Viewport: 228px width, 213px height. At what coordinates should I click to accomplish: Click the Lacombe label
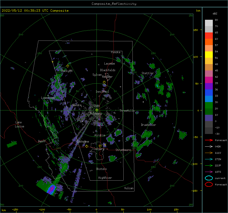(109, 64)
